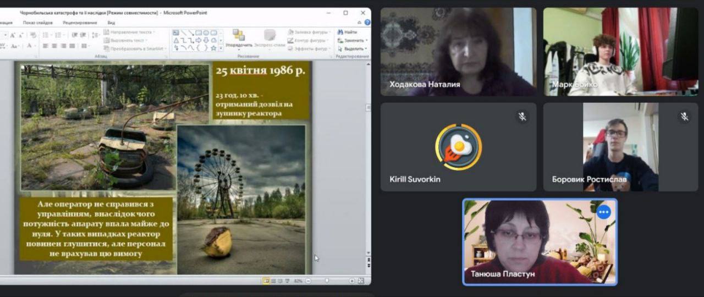Image resolution: width=704 pixels, height=297 pixels.
Task: Click the zoom slider handle
Action: 327,280
